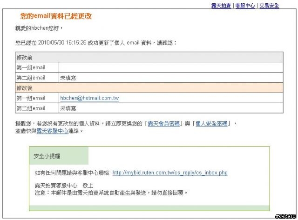The width and height of the screenshot is (298, 220).
Task: Click 第一組email label under 修改後
Action: point(31,98)
